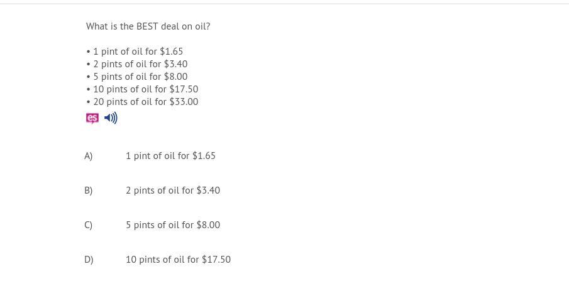The width and height of the screenshot is (569, 286).
Task: Choose answer B text "2 pints of oil for $3.40"
Action: pyautogui.click(x=173, y=190)
